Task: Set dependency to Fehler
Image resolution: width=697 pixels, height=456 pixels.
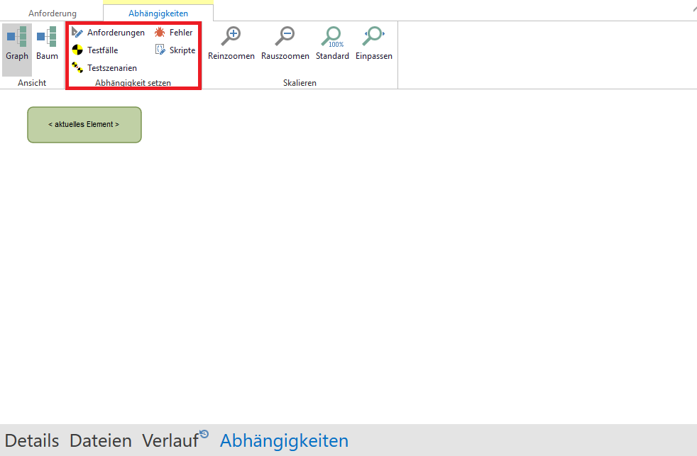Action: [x=174, y=33]
